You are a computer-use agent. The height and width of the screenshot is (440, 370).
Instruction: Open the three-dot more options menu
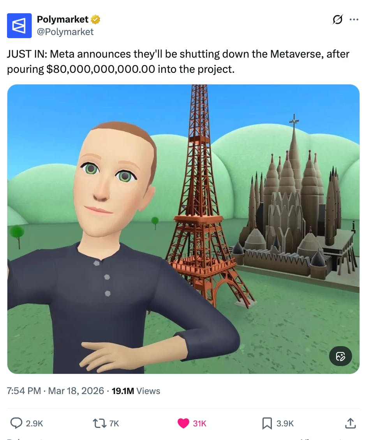(x=354, y=19)
